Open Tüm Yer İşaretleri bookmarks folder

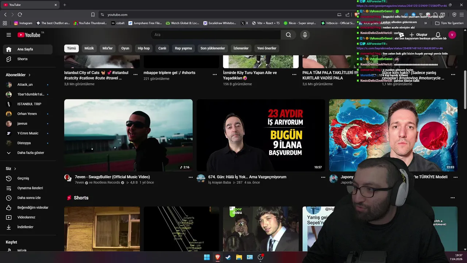click(449, 23)
